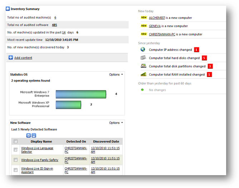Click 'Computer total disk partitions changed' text
This screenshot has width=239, height=188.
pos(177,66)
